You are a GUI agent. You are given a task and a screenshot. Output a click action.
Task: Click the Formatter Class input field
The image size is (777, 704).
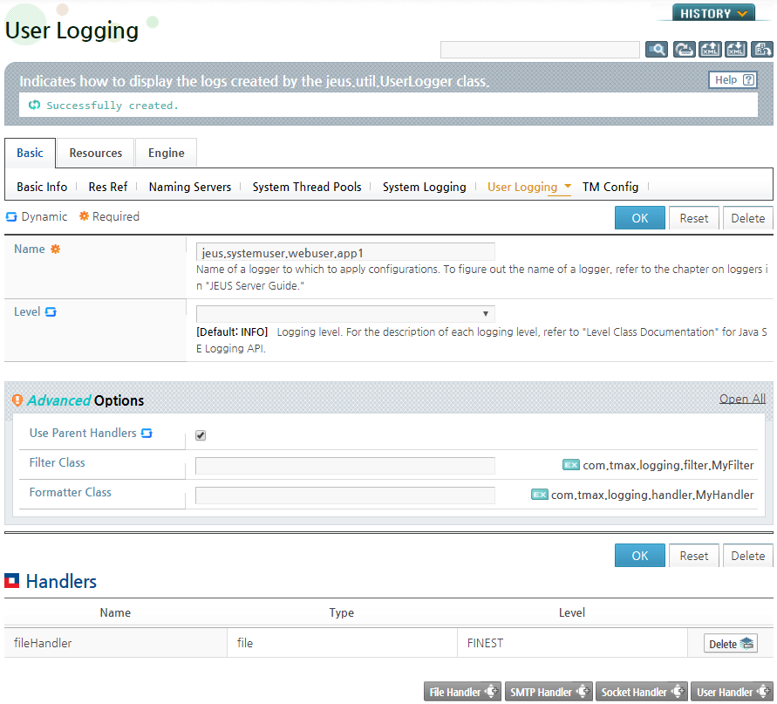[x=345, y=496]
